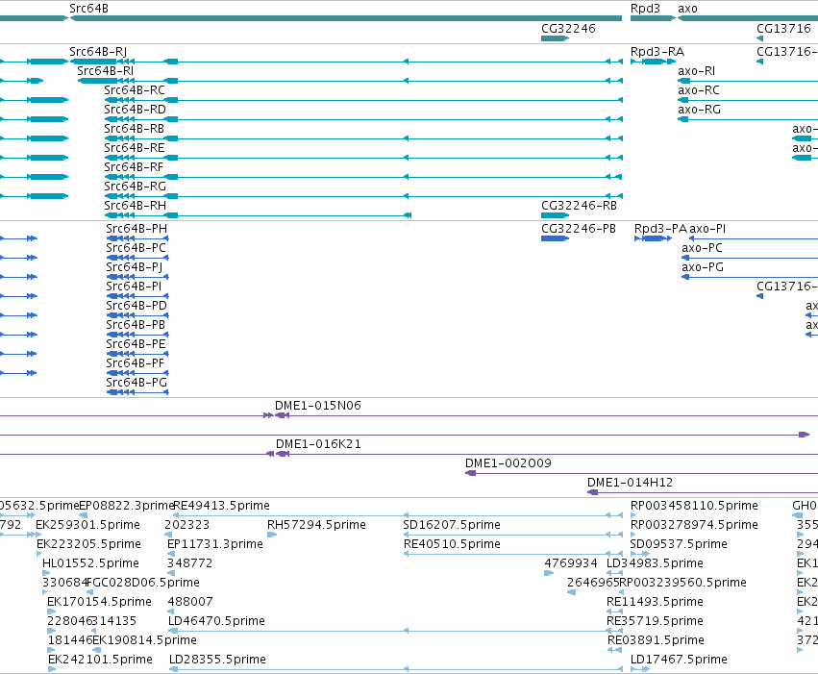The height and width of the screenshot is (674, 818).
Task: Click EST EK223205.5prime
Action: pyautogui.click(x=39, y=554)
